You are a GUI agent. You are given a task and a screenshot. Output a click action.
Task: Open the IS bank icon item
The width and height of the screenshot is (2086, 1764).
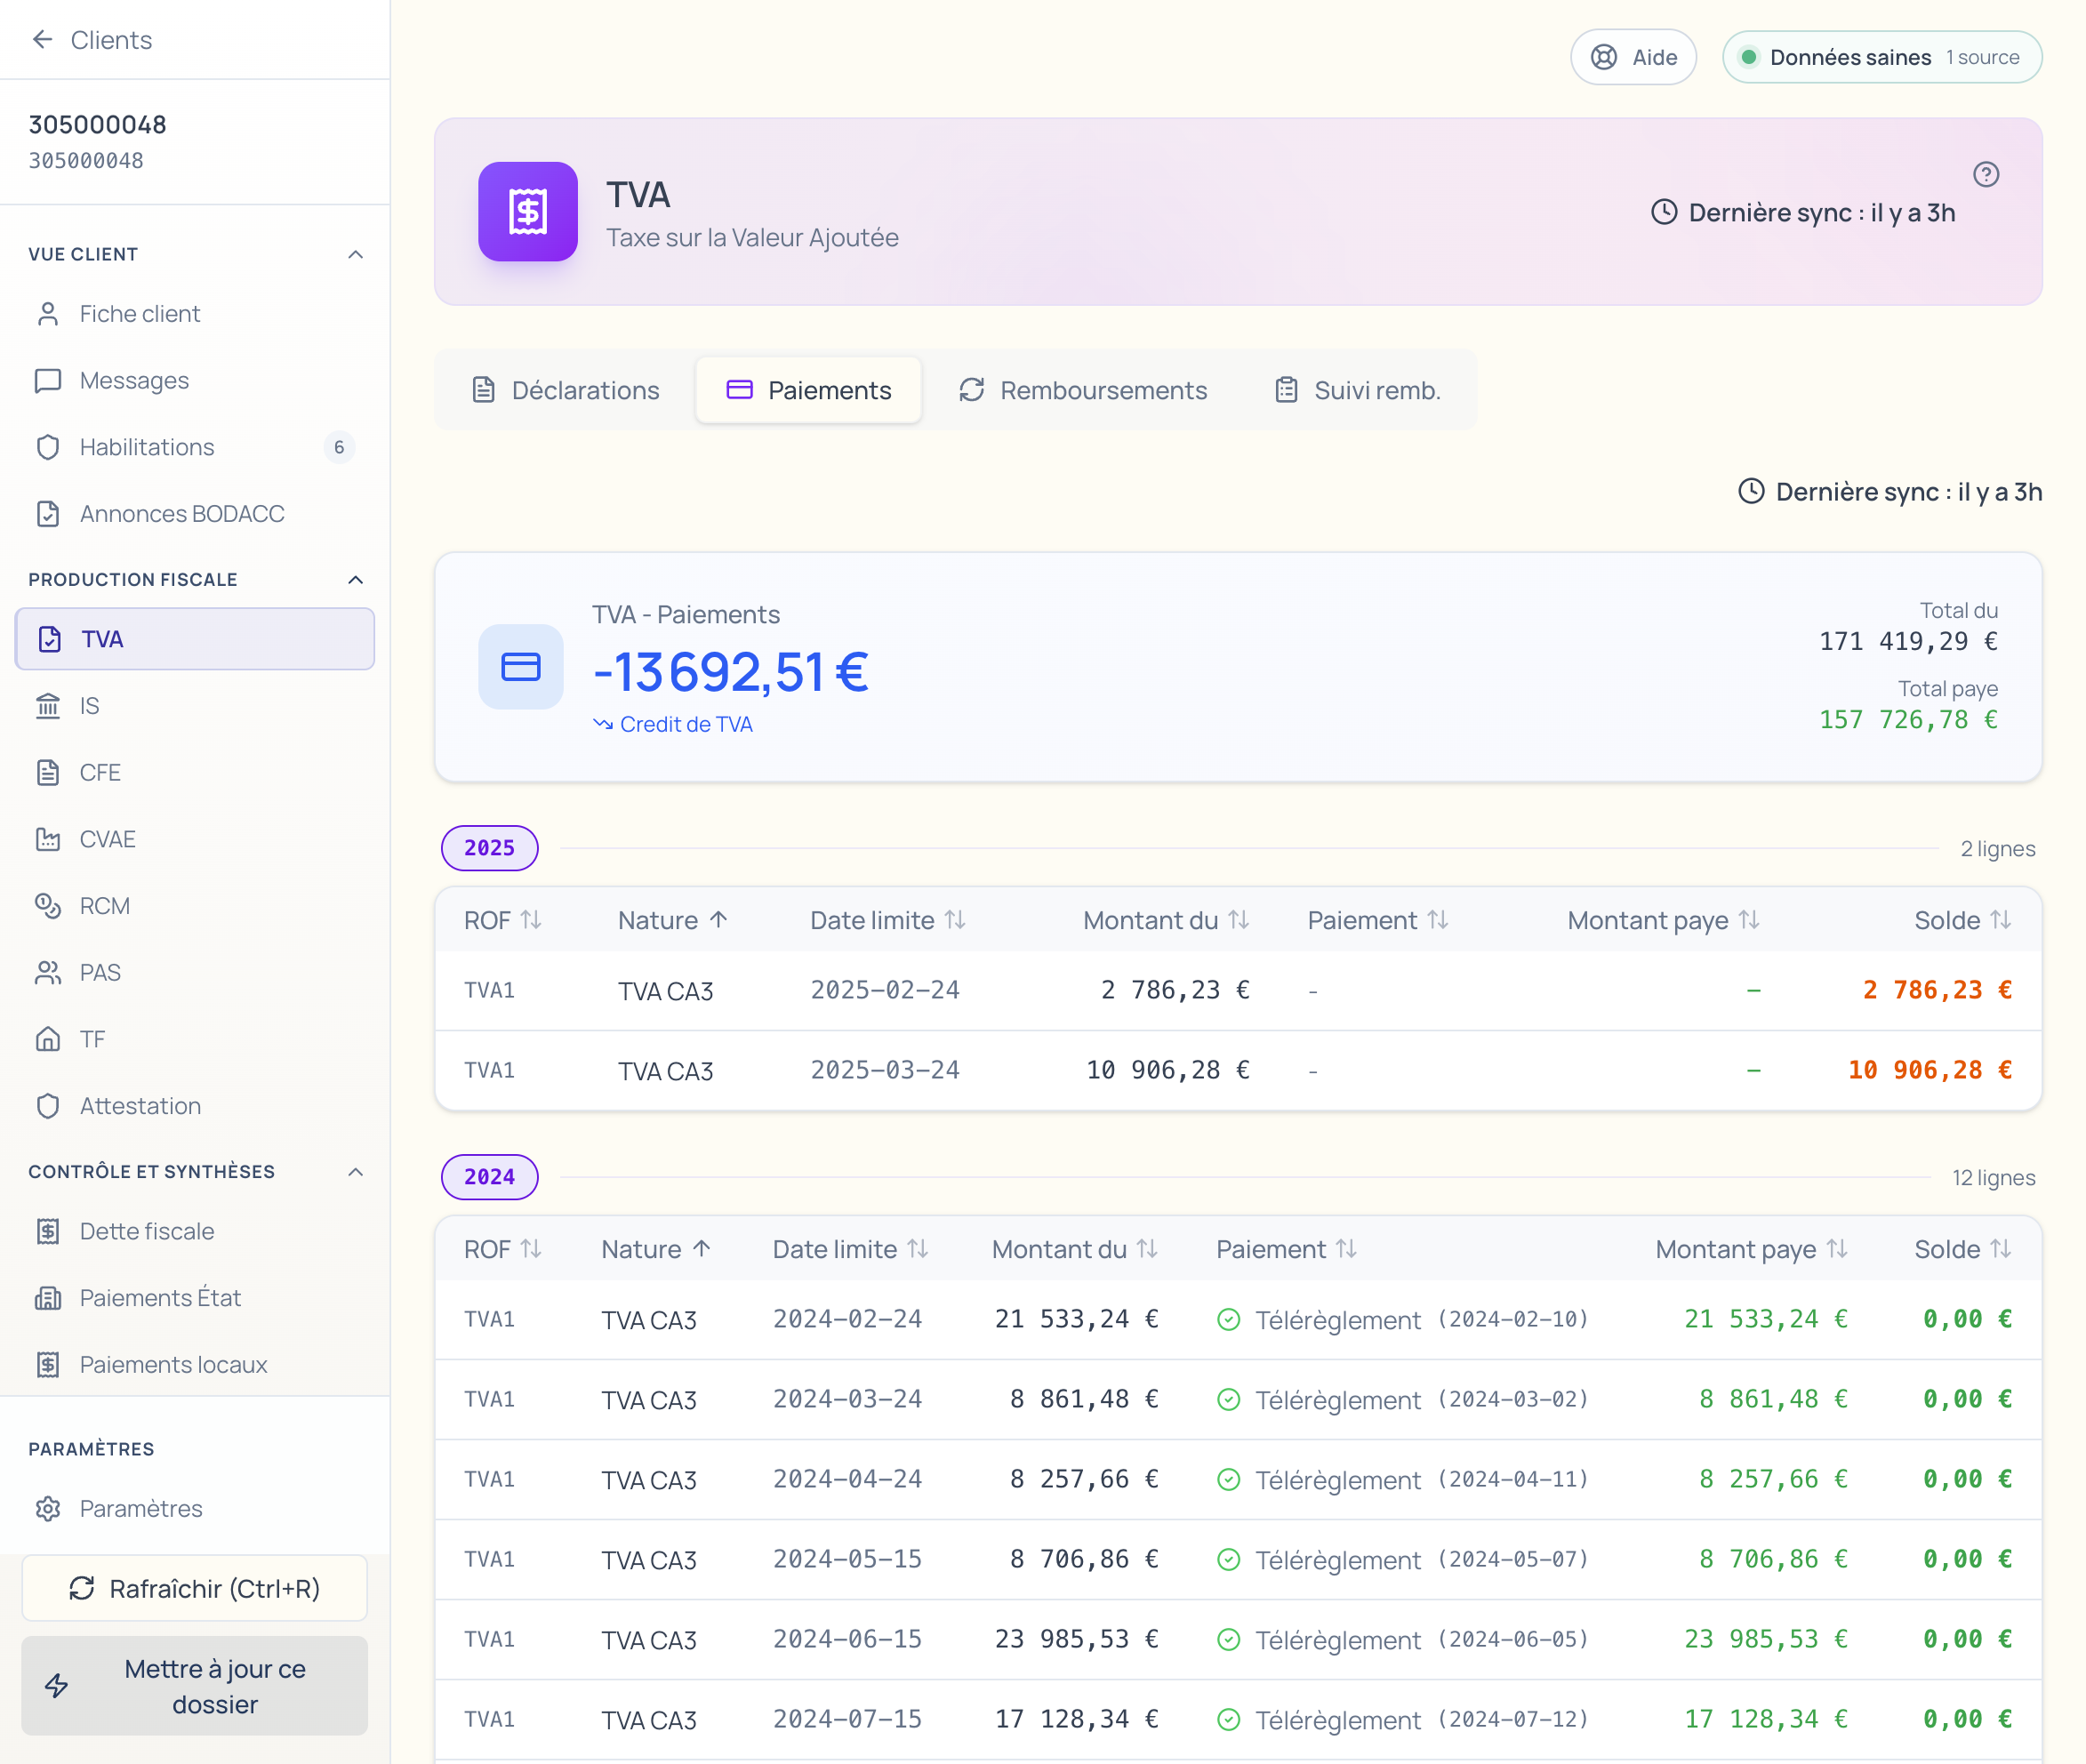pyautogui.click(x=89, y=706)
